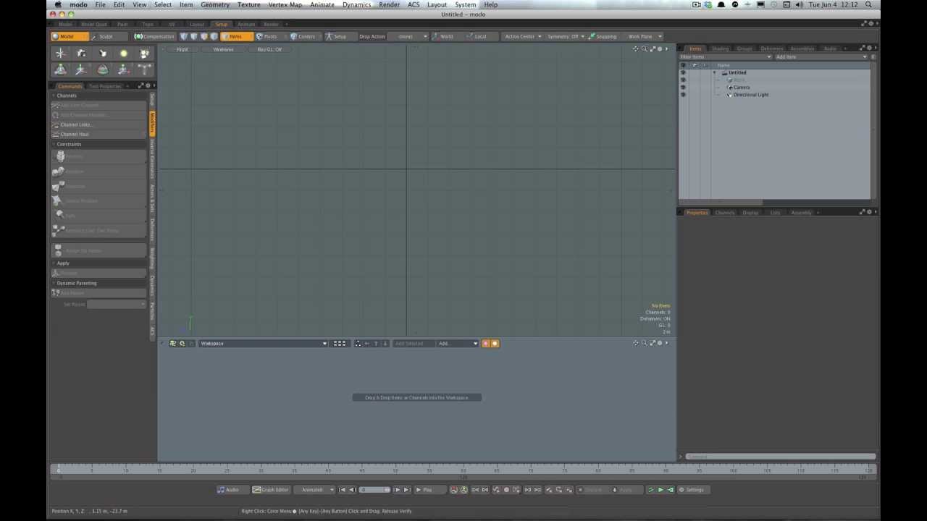Viewport: 927px width, 521px height.
Task: Jump to the last frame button
Action: tap(406, 490)
